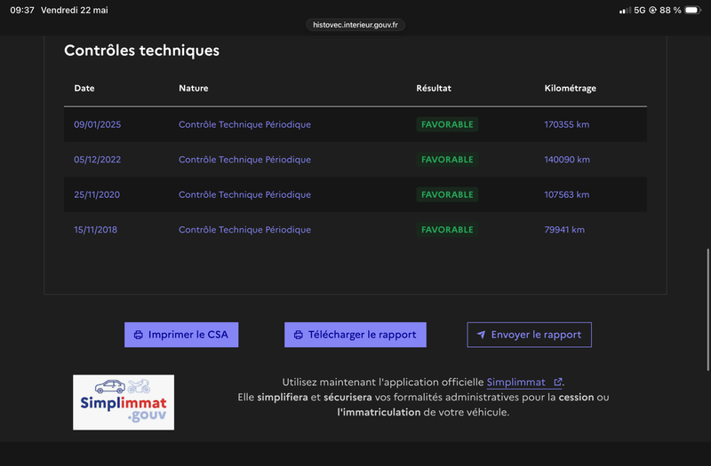Select the 09/01/2025 inspection row
Screen dimensions: 711x466
(x=355, y=124)
